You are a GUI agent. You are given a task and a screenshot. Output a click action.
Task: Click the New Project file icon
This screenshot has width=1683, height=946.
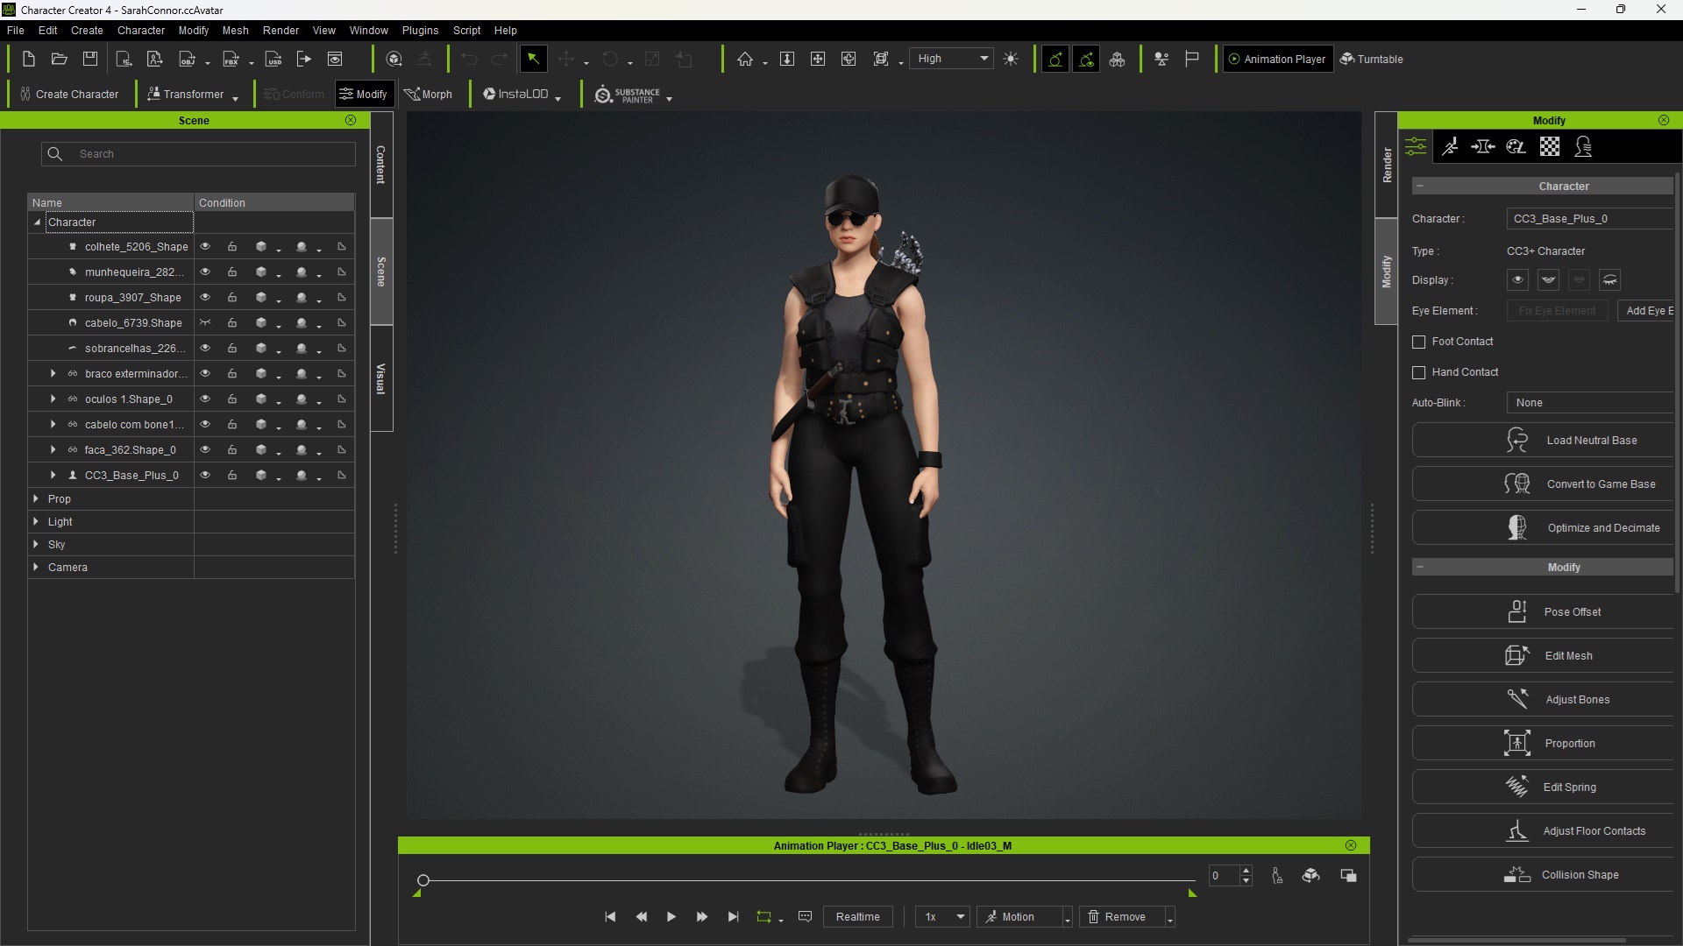click(28, 59)
